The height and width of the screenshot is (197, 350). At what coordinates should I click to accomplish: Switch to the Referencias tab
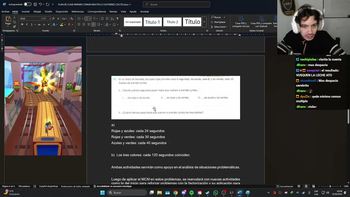click(78, 11)
